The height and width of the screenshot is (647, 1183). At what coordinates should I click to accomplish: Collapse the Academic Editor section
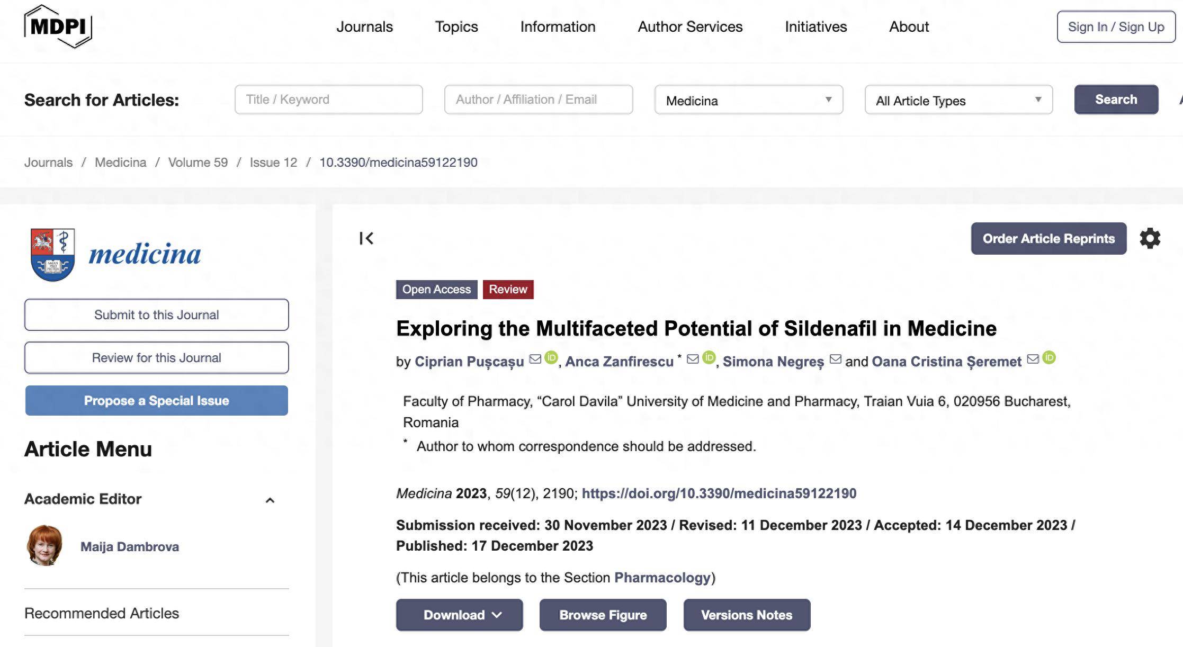[270, 500]
